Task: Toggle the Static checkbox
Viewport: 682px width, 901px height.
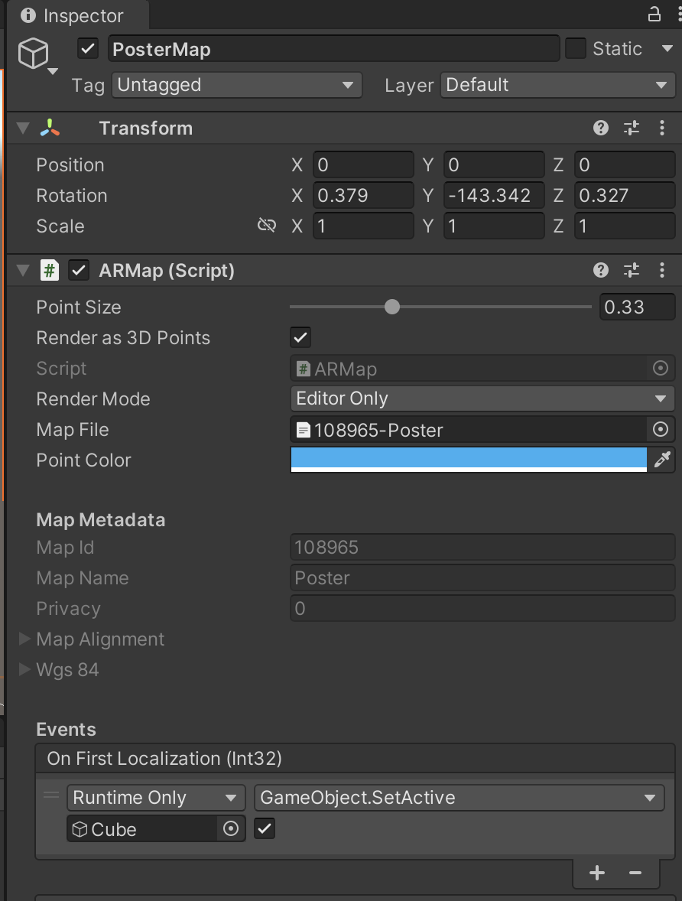Action: (x=575, y=48)
